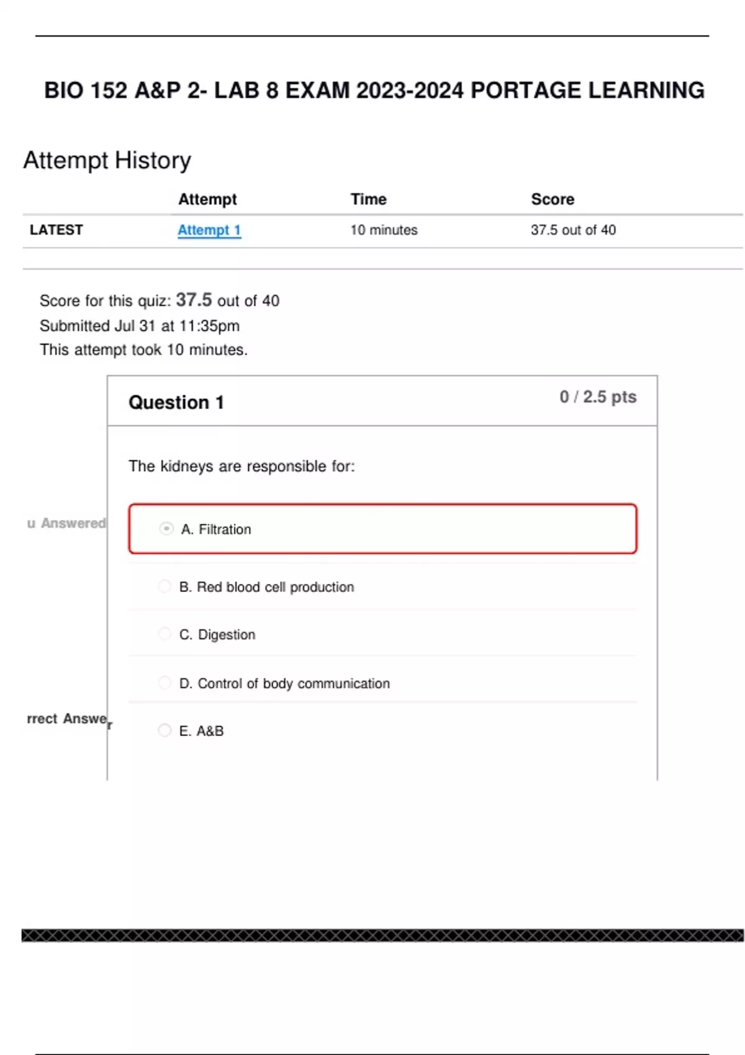Click the Submitted Jul 31 timestamp text
The width and height of the screenshot is (745, 1055).
(139, 326)
